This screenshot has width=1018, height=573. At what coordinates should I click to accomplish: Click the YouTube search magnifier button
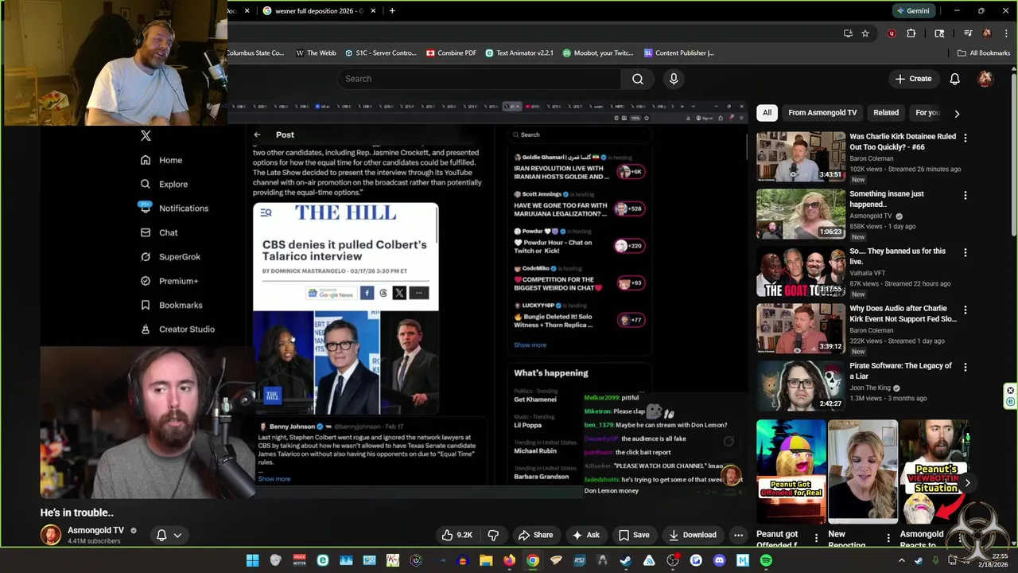tap(638, 79)
